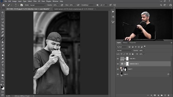Image resolution: width=173 pixels, height=97 pixels.
Task: Open the layer Fill dropdown arrow
Action: [144, 54]
